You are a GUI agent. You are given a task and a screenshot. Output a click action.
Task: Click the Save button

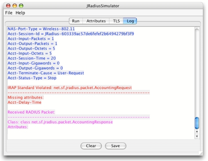click(116, 146)
